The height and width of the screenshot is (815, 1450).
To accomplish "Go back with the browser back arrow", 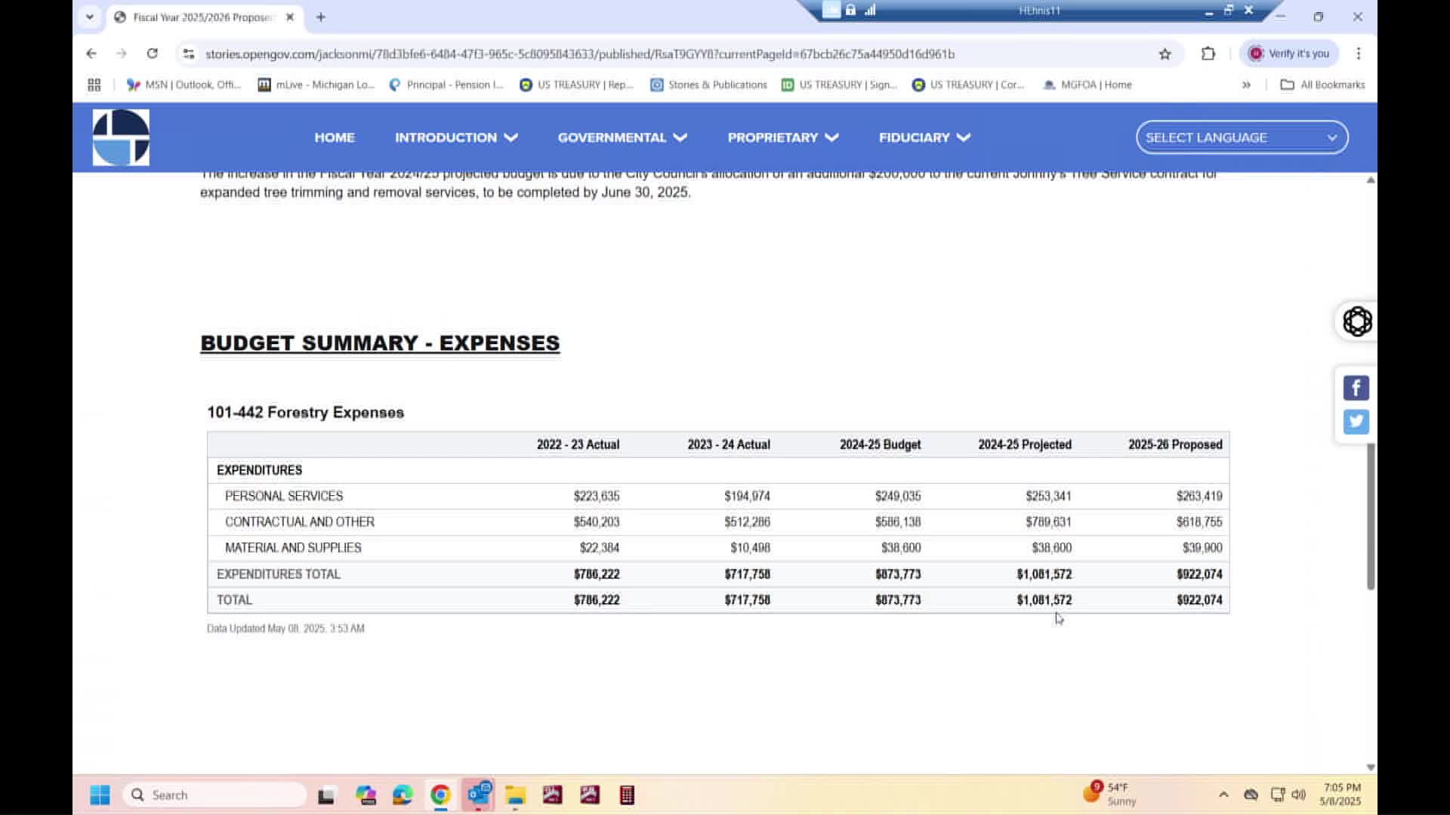I will pyautogui.click(x=91, y=54).
